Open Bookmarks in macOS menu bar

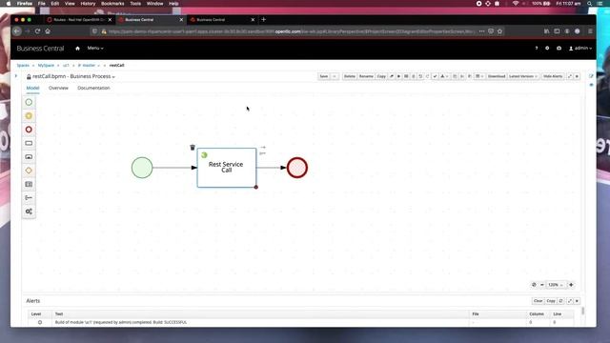click(112, 4)
